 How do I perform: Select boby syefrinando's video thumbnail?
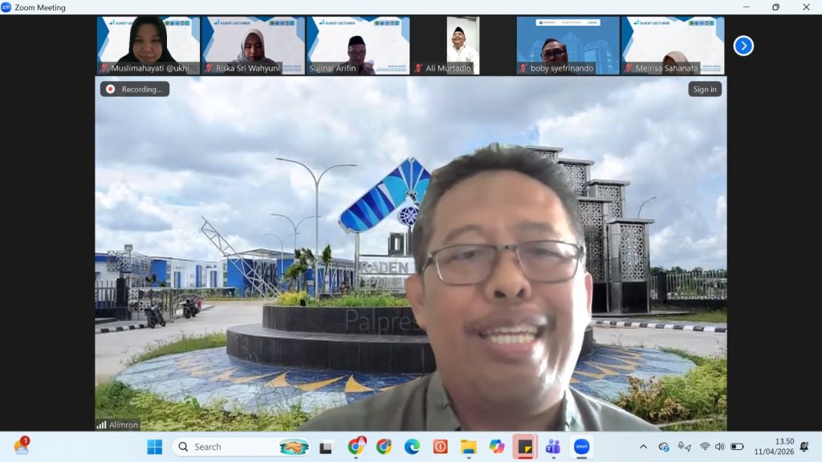(568, 45)
